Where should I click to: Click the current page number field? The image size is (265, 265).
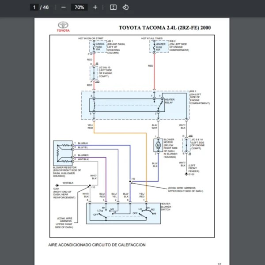[x=34, y=8]
